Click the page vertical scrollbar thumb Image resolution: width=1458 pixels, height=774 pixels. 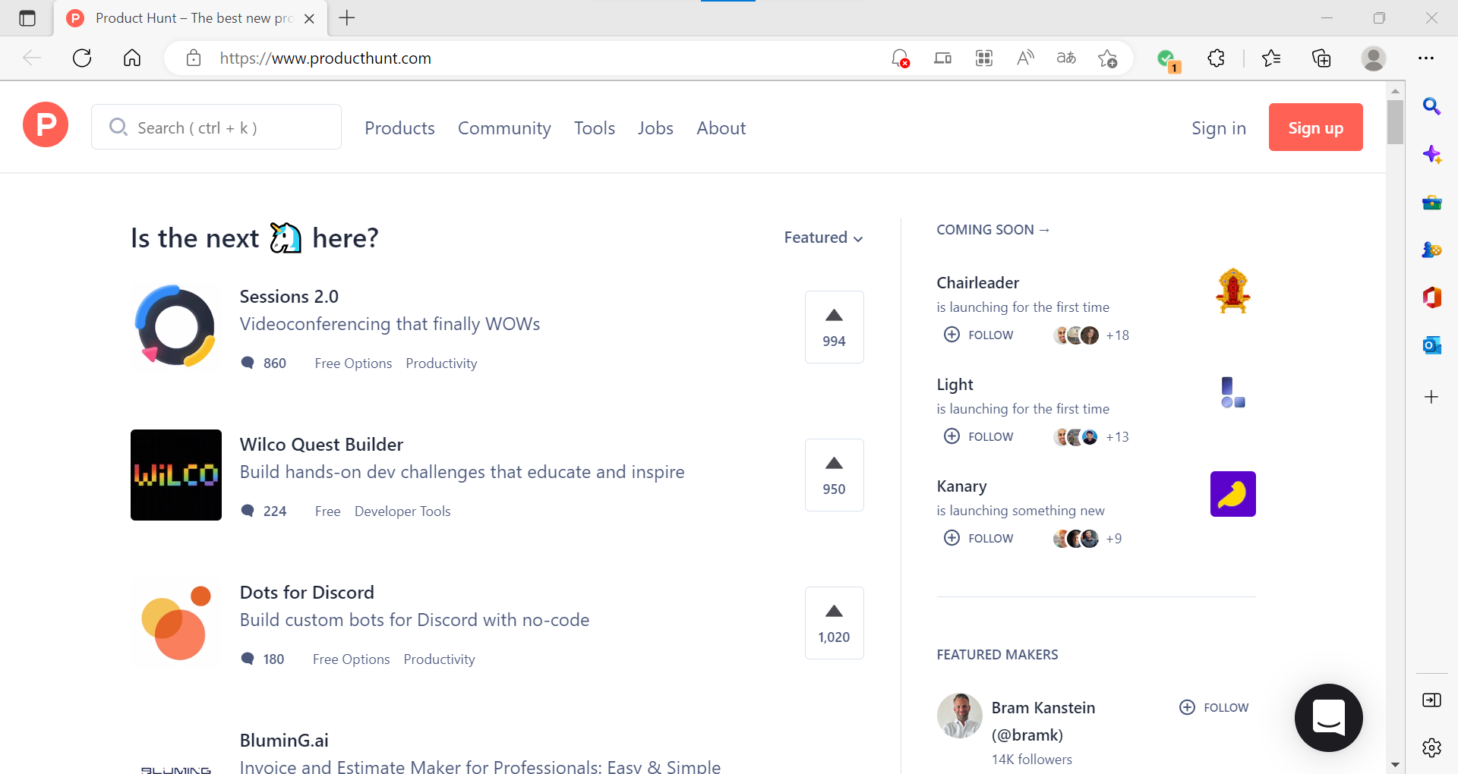click(x=1395, y=121)
